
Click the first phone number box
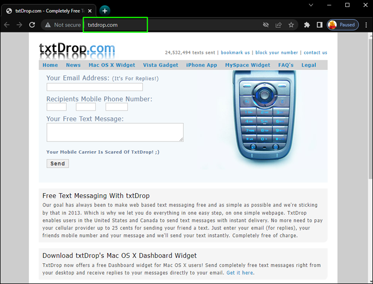point(56,107)
